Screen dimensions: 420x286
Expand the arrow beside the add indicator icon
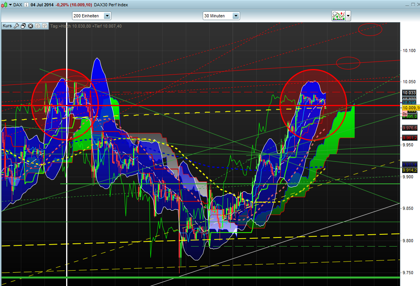(348, 16)
